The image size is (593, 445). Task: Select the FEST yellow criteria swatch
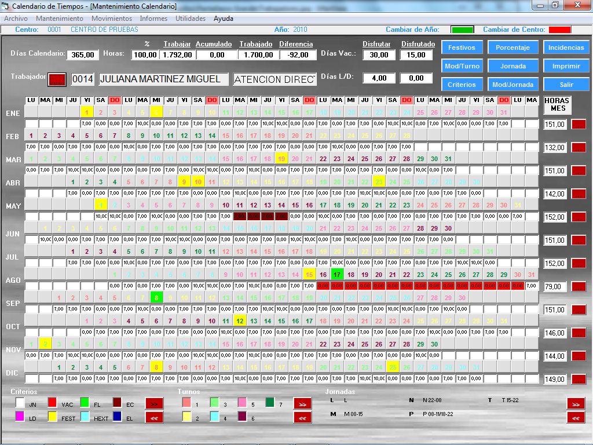(x=52, y=417)
